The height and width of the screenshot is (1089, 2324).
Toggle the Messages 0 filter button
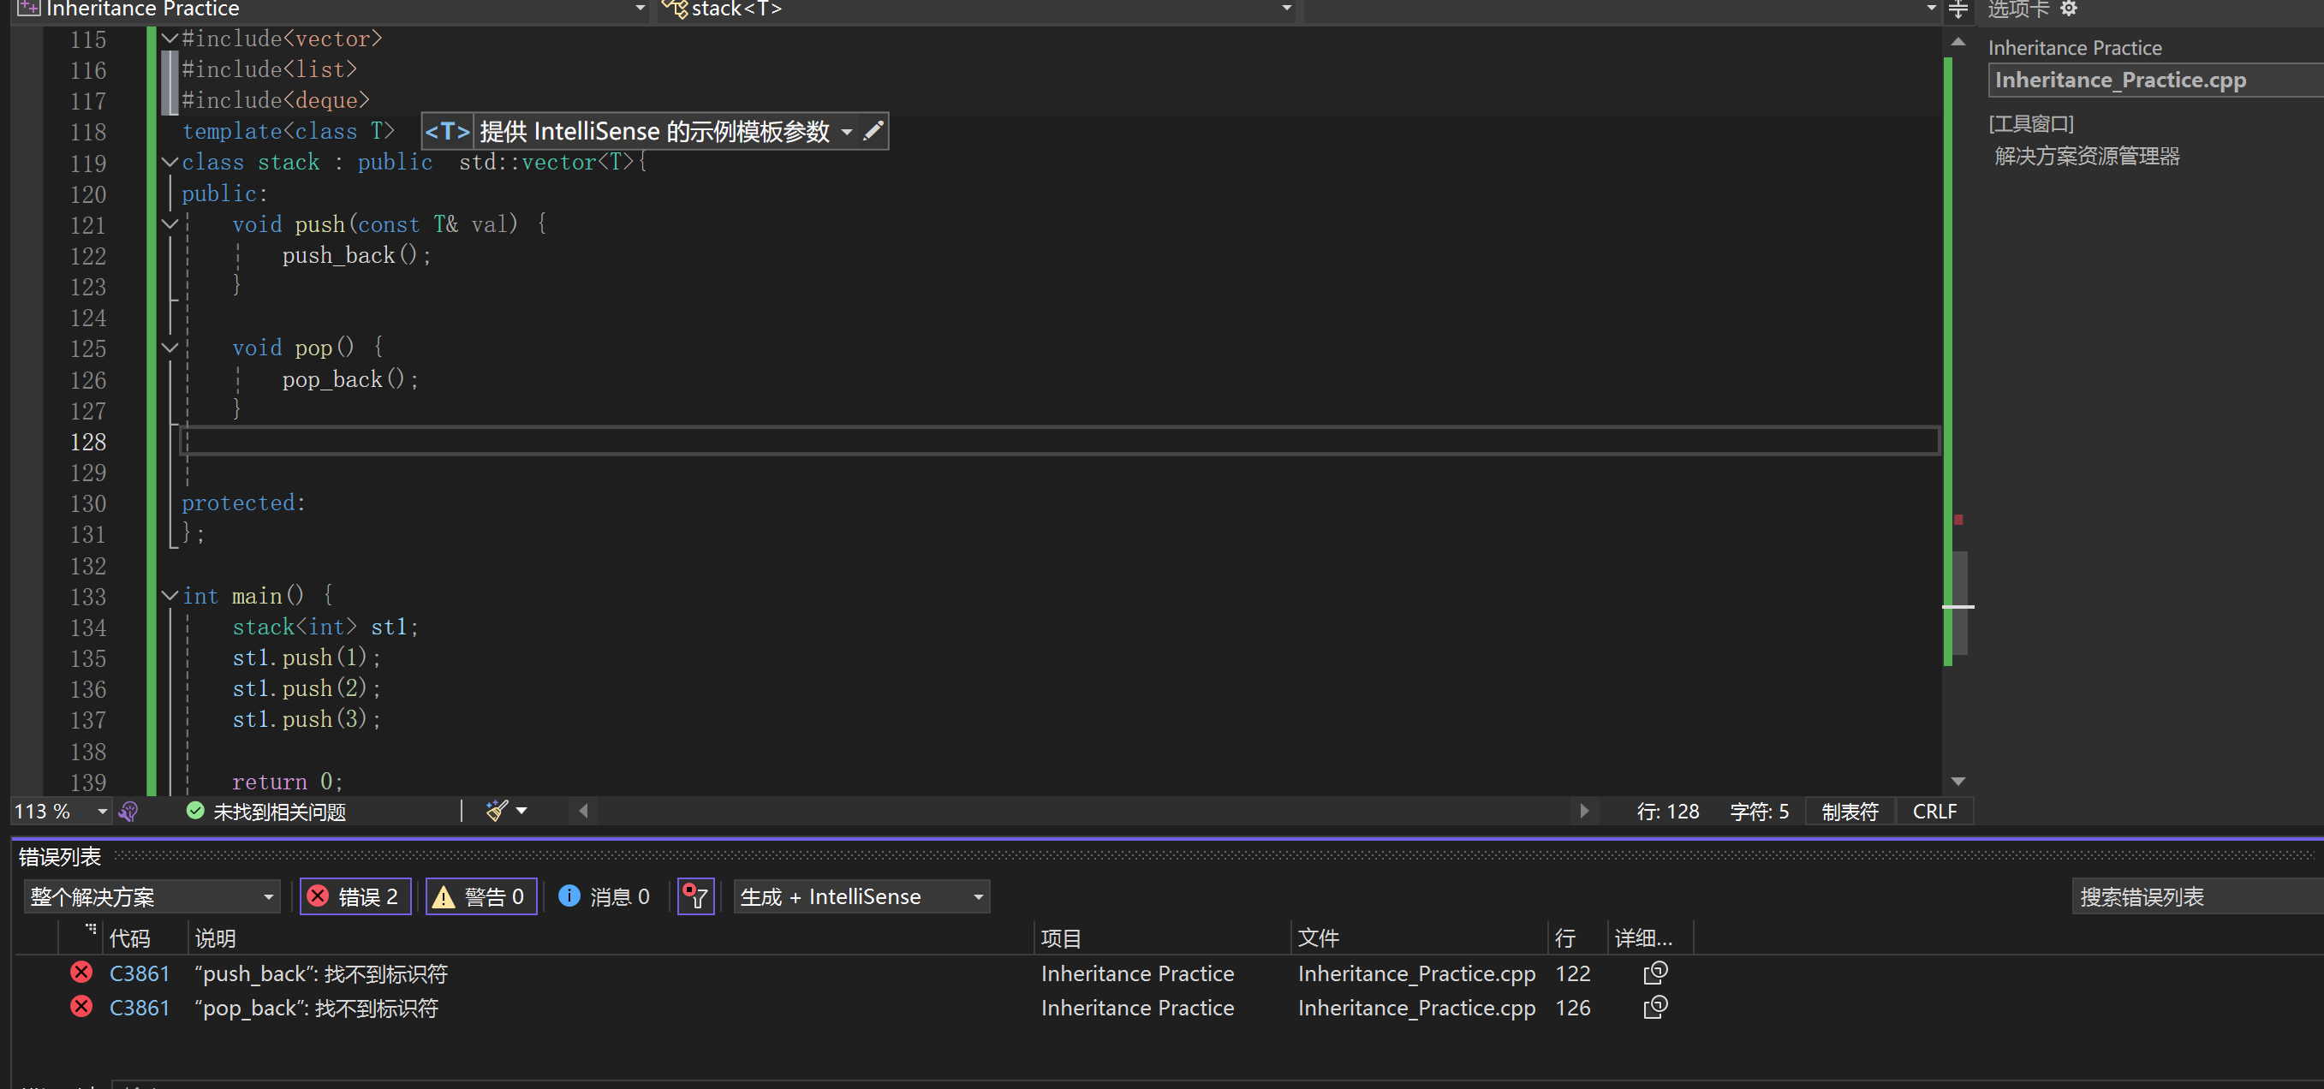pos(605,896)
